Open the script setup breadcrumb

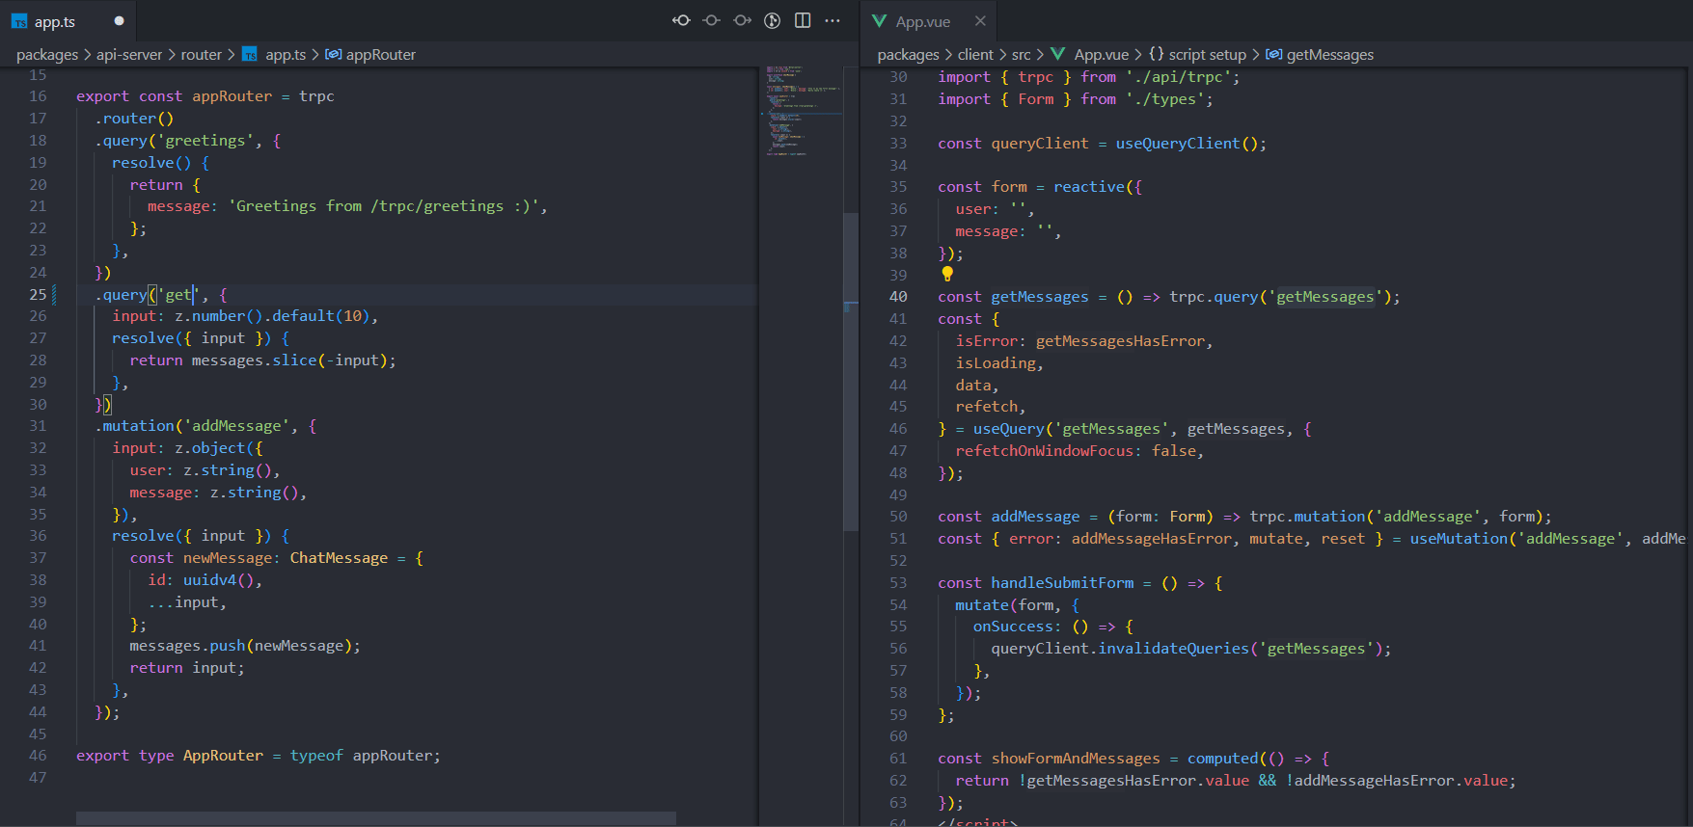click(x=1207, y=55)
